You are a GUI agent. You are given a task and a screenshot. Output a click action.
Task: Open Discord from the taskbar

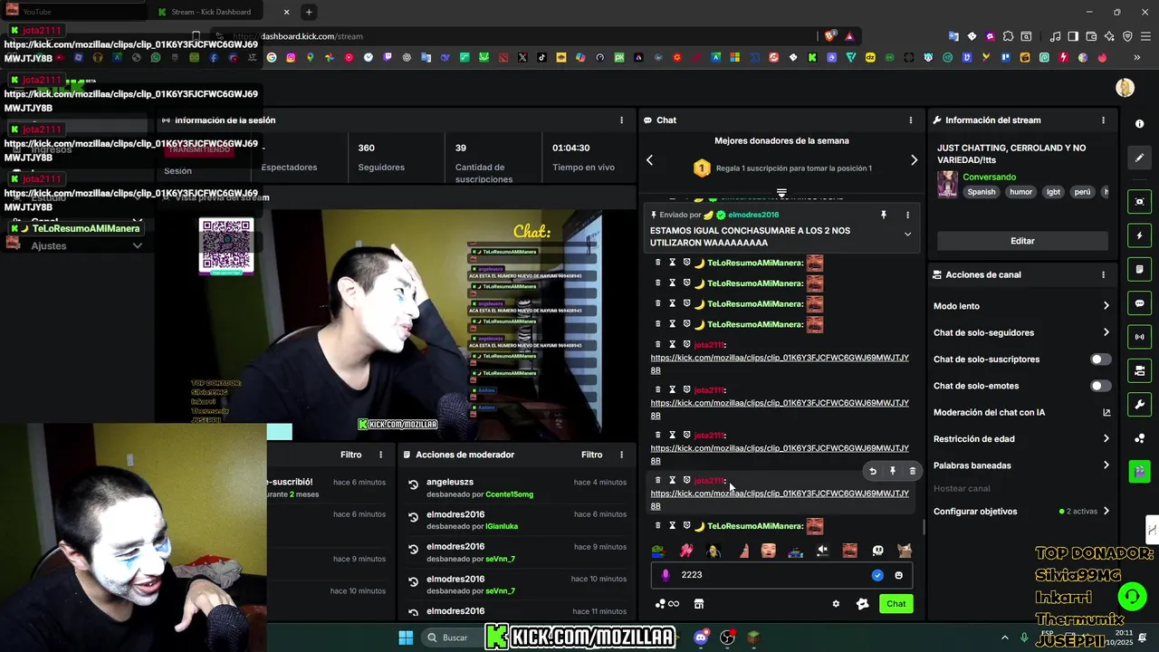pos(701,638)
